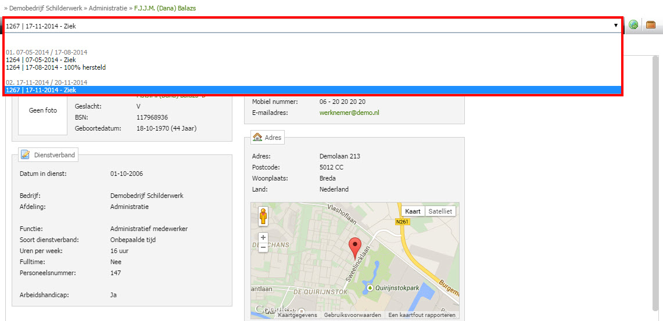
Task: Choose highlighted option 1267 | 17-11-2014 - Ziek
Action: coord(313,90)
